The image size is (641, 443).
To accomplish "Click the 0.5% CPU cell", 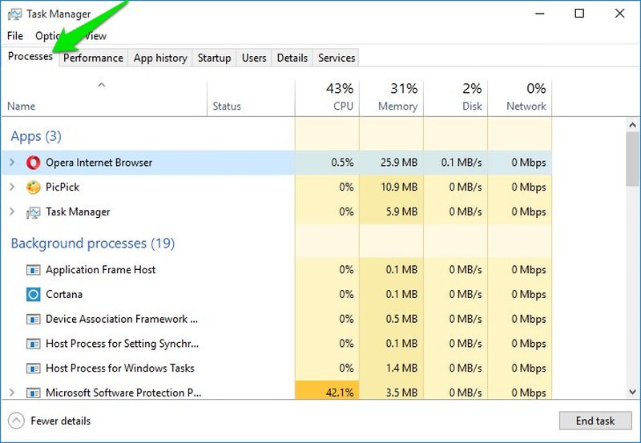I will pyautogui.click(x=327, y=163).
